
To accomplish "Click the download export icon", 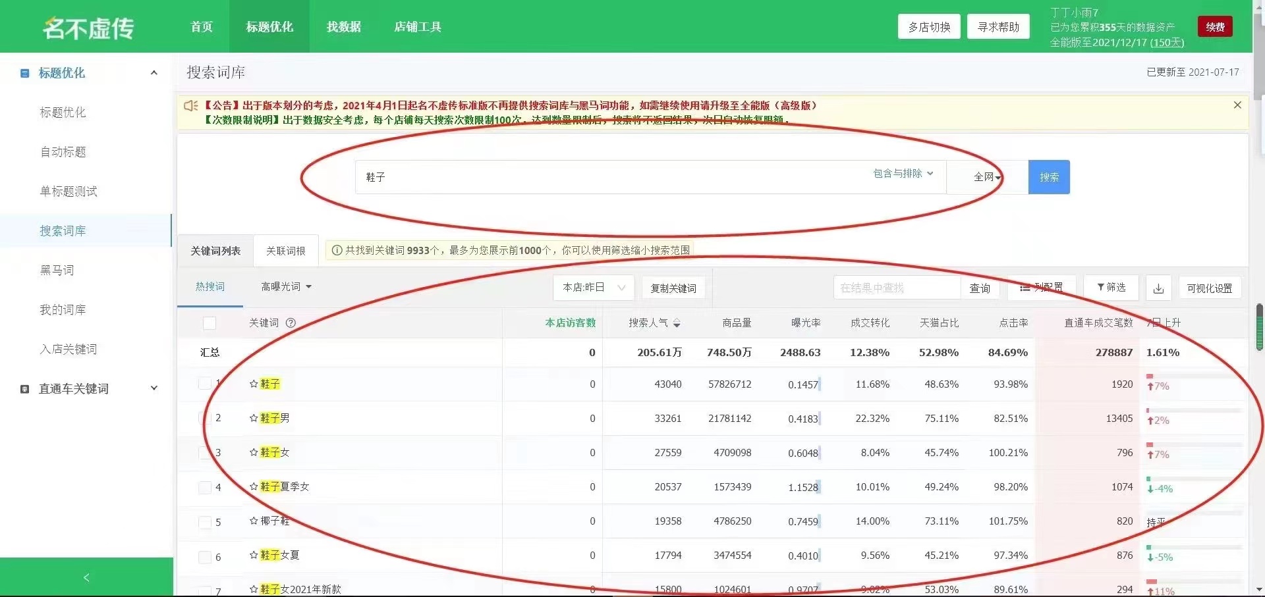I will (1158, 288).
